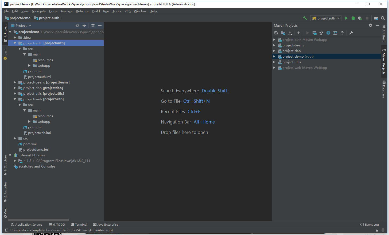Screen dimensions: 389x235
Task: Select projectdemo.iml file in Project tree
Action: pos(36,150)
